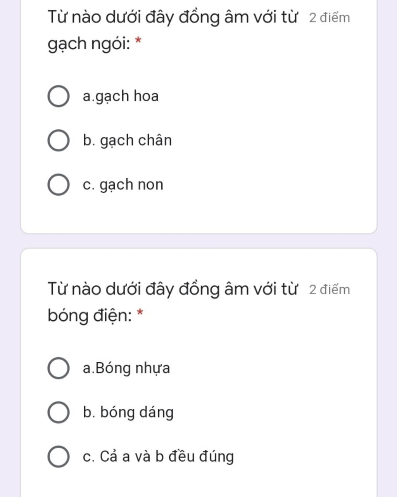Viewport: 397px width, 497px height.
Task: Select the radio button for a.gạch hoa
Action: 59,96
